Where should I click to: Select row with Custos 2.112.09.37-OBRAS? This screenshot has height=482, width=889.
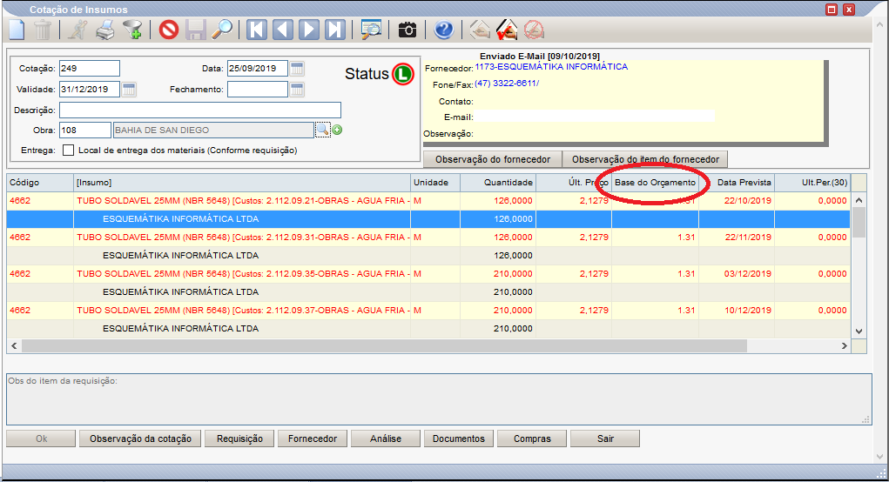tap(428, 311)
